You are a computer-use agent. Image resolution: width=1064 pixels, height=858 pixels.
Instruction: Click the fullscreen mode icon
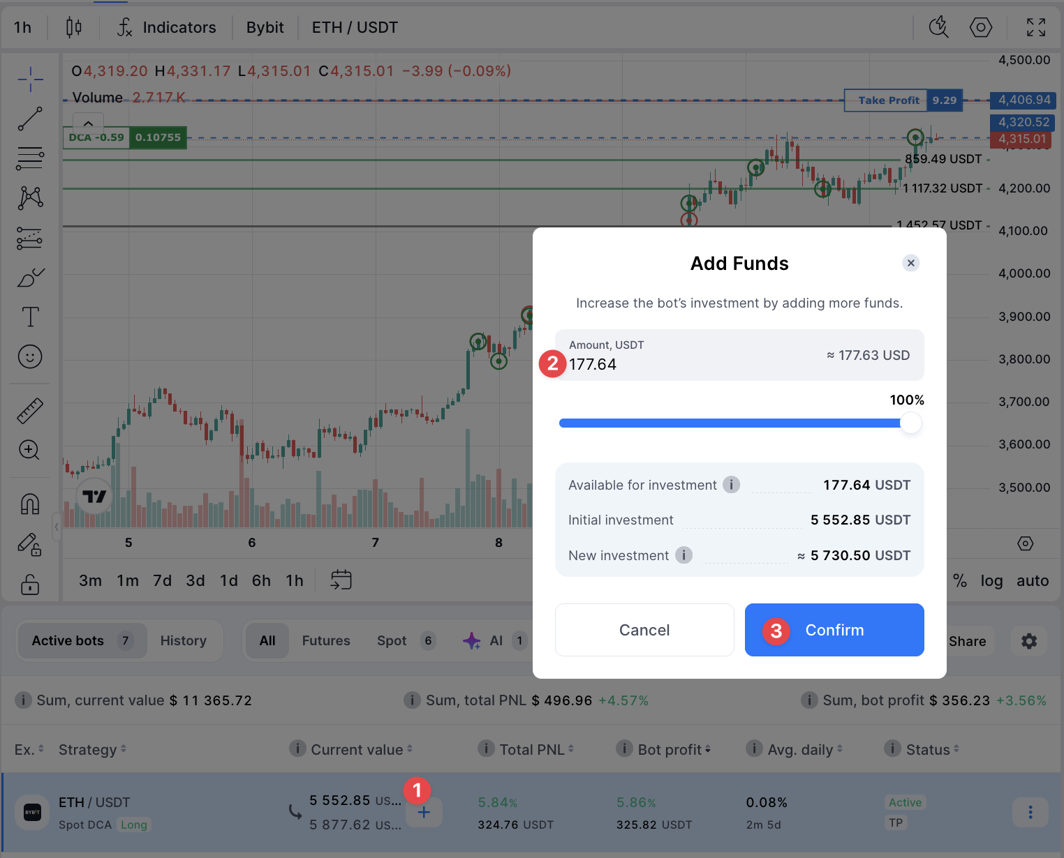click(1036, 27)
